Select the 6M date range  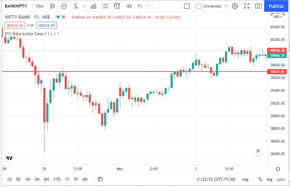tap(46, 179)
